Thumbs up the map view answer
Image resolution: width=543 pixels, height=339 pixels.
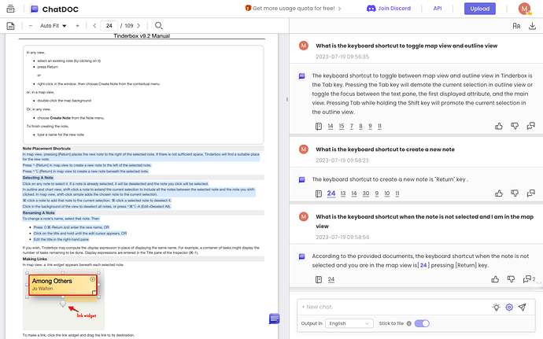(495, 279)
